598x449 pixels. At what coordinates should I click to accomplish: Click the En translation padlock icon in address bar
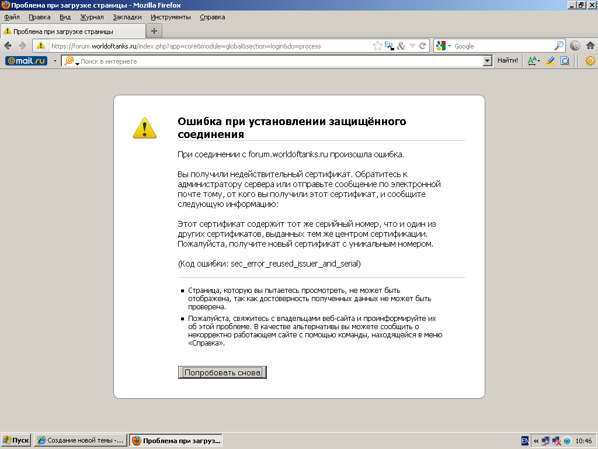tap(389, 46)
